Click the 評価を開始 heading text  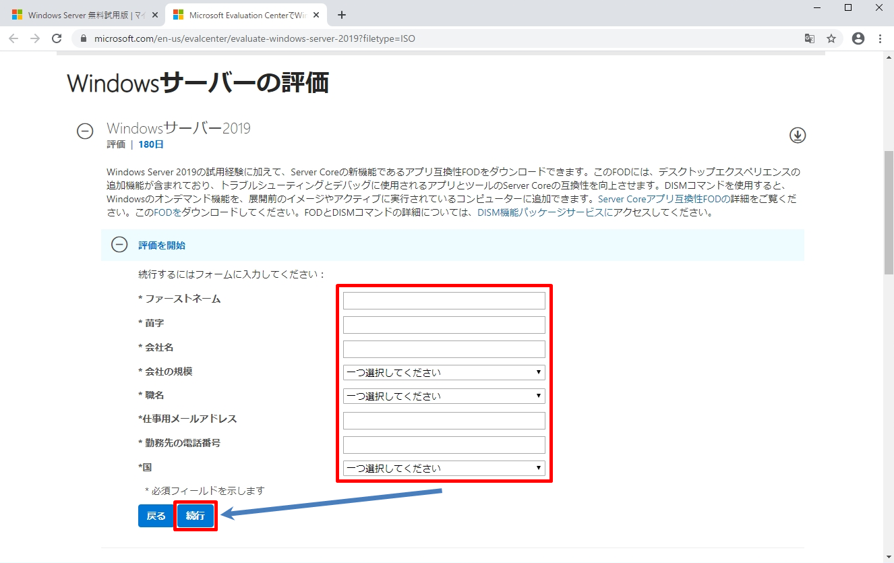coord(162,245)
